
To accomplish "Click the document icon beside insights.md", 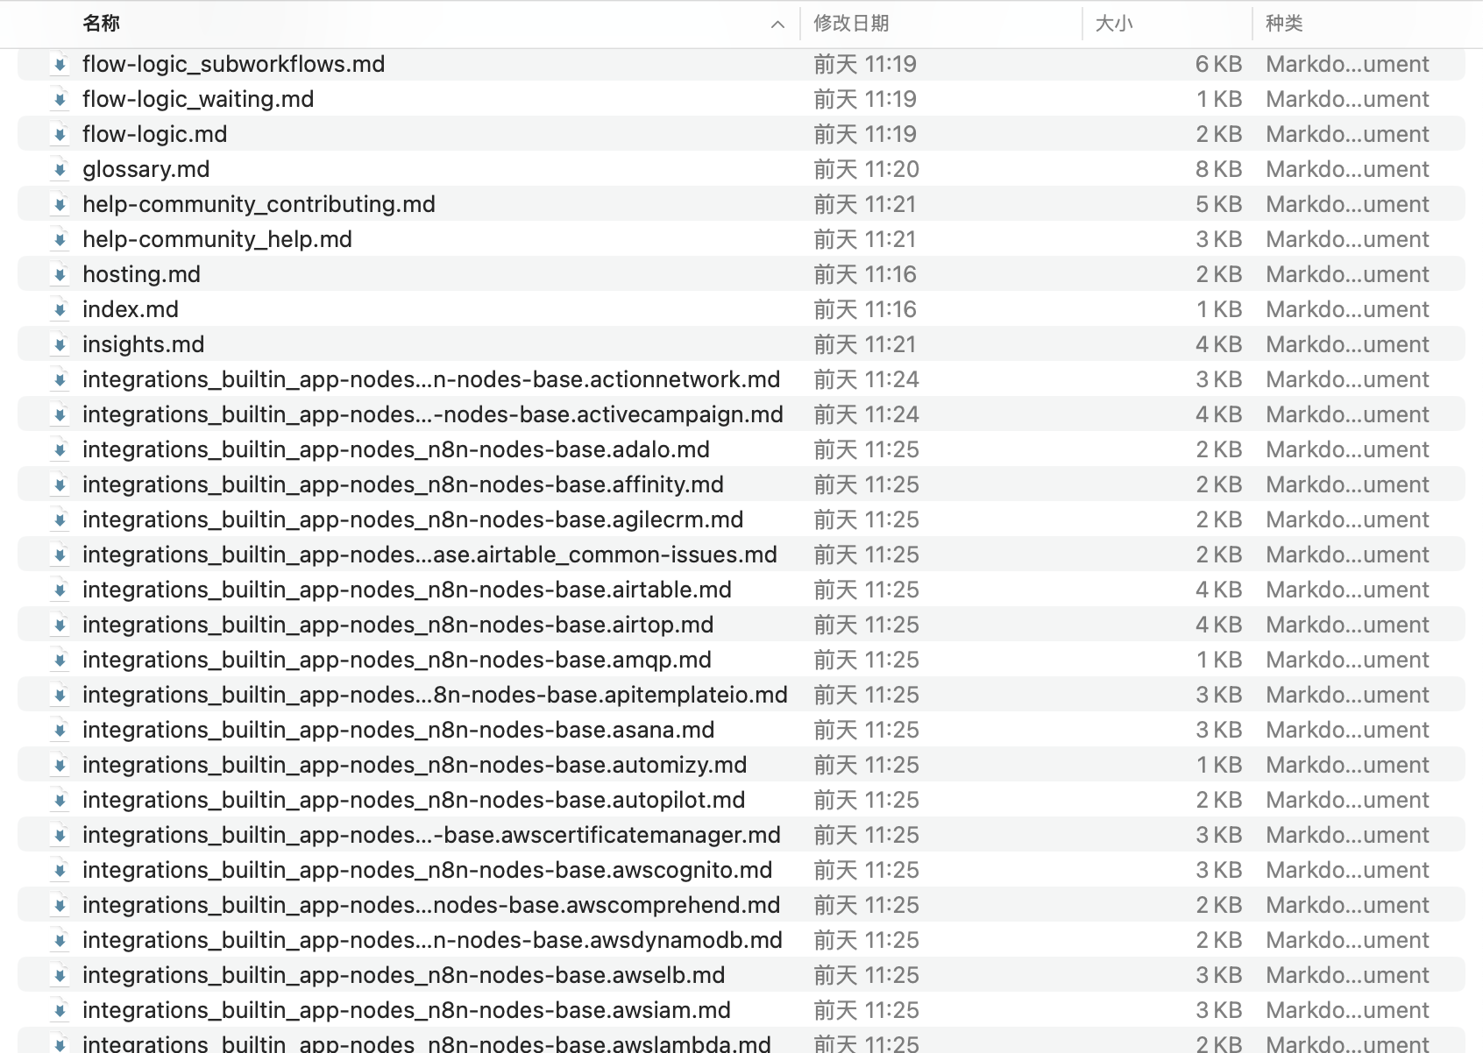I will [x=60, y=344].
